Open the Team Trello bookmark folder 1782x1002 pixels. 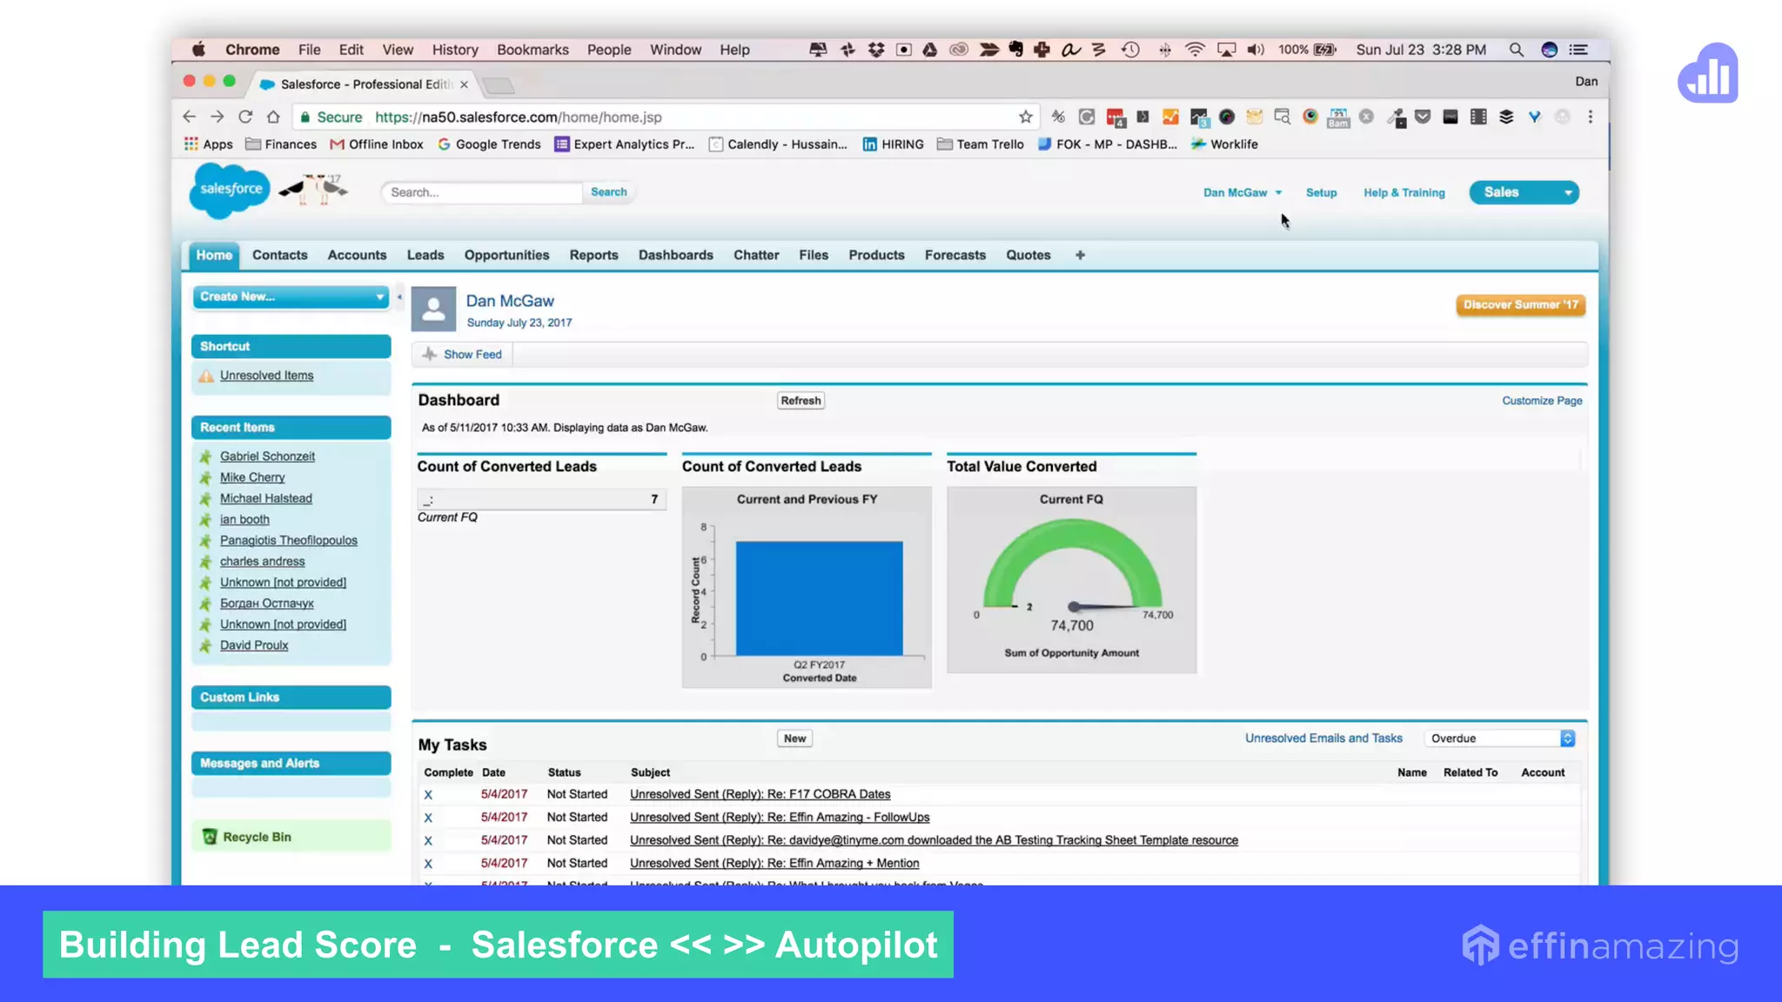click(x=981, y=144)
